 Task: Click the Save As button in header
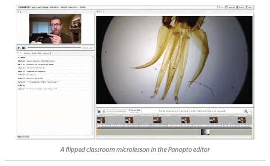pos(230,7)
